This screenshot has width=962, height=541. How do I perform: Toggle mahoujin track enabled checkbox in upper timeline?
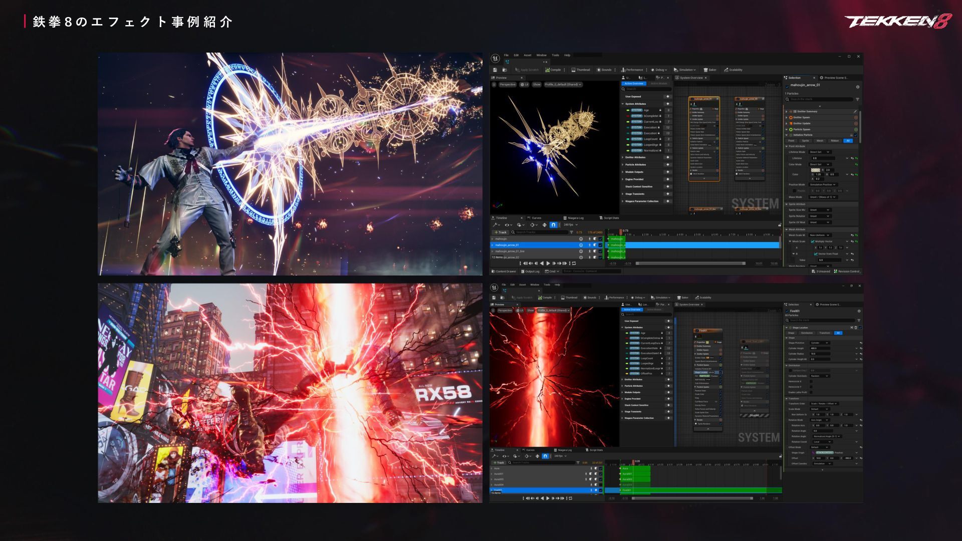coord(600,239)
